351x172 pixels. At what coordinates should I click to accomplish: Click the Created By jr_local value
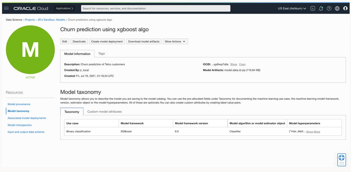(x=85, y=70)
